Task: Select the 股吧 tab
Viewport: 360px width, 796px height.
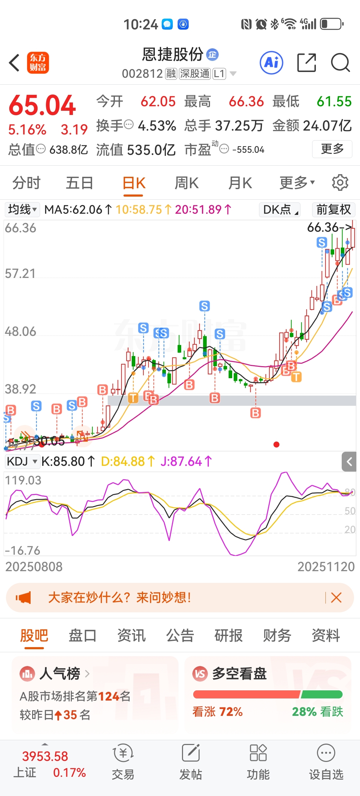Action: pos(34,635)
